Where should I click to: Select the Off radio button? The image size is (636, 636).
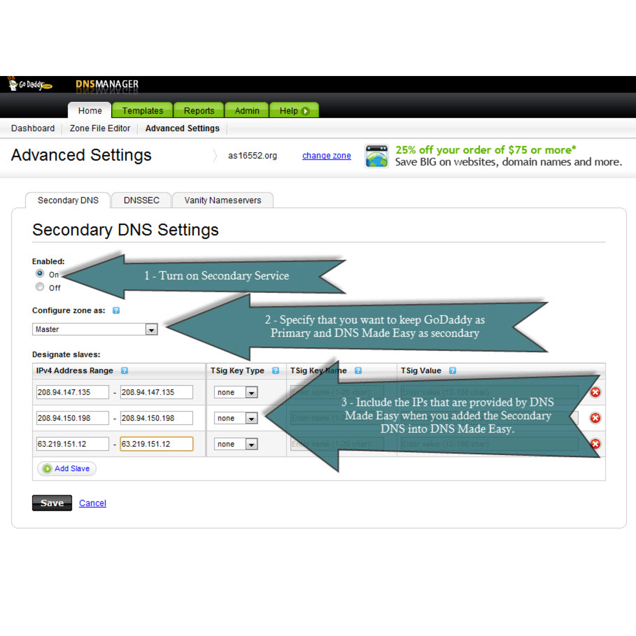(40, 287)
